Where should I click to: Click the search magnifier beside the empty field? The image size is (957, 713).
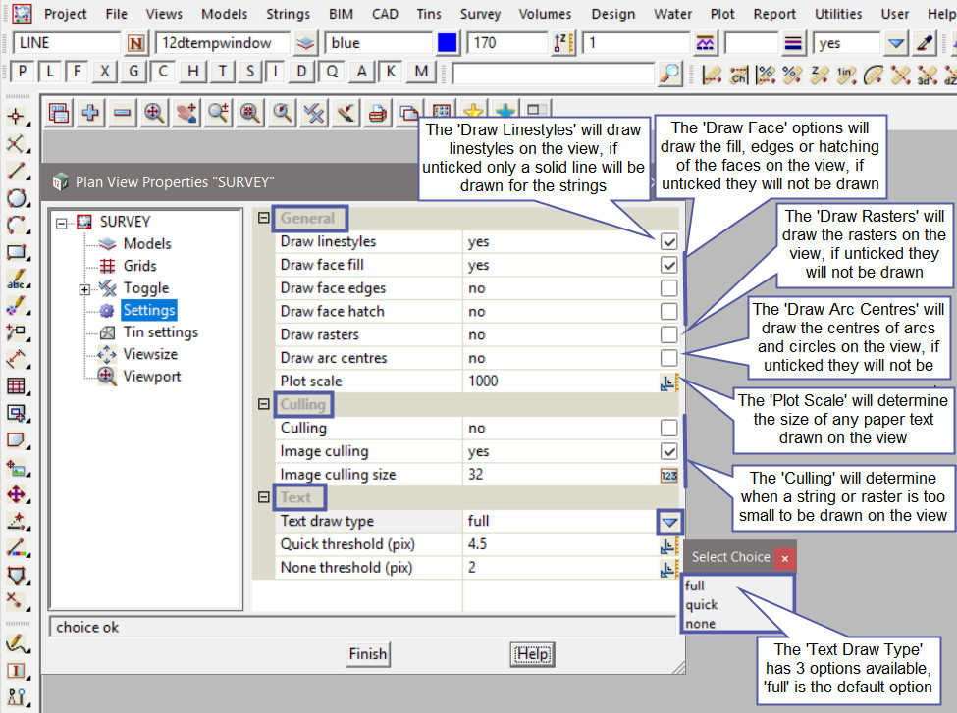(x=669, y=73)
